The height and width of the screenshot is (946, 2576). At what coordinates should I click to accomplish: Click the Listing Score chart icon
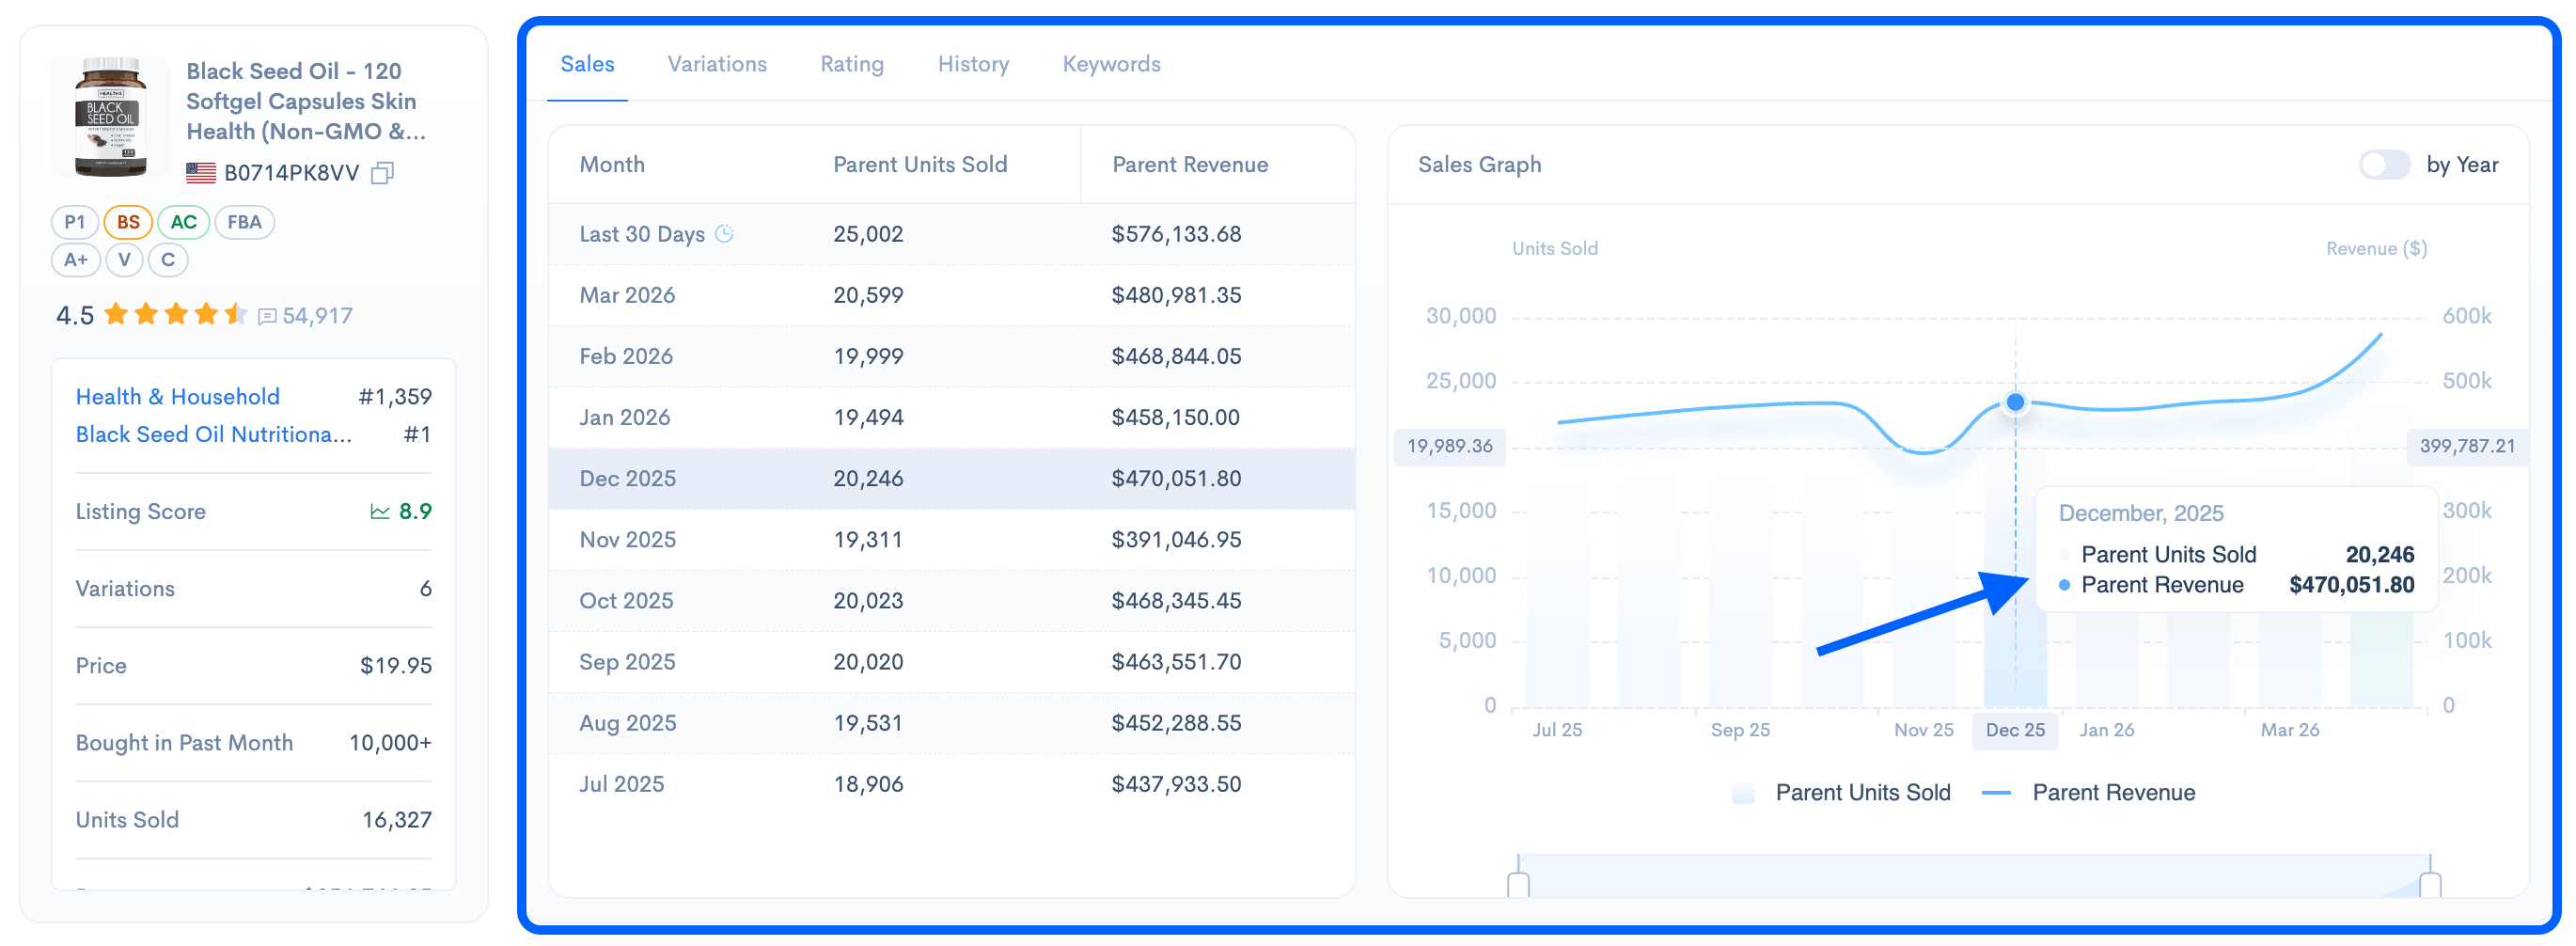[380, 512]
